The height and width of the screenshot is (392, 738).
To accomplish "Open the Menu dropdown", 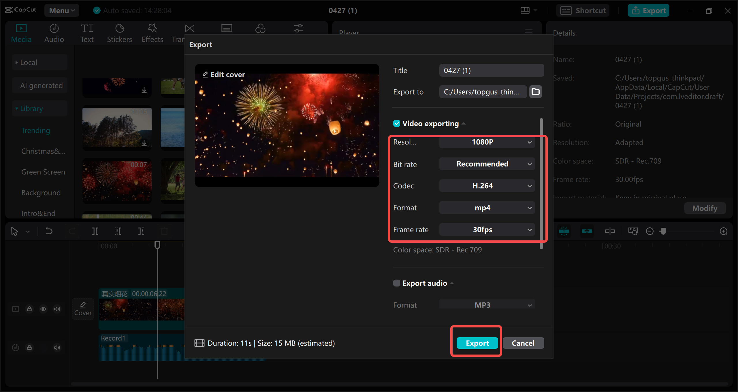I will [61, 10].
